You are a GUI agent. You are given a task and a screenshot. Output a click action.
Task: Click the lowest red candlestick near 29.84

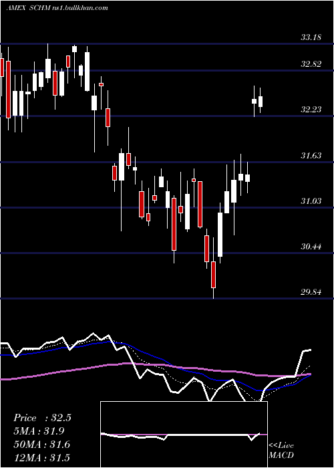pyautogui.click(x=213, y=275)
